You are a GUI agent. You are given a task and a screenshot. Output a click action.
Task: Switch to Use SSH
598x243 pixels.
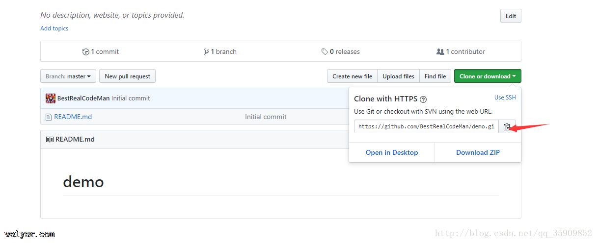505,97
